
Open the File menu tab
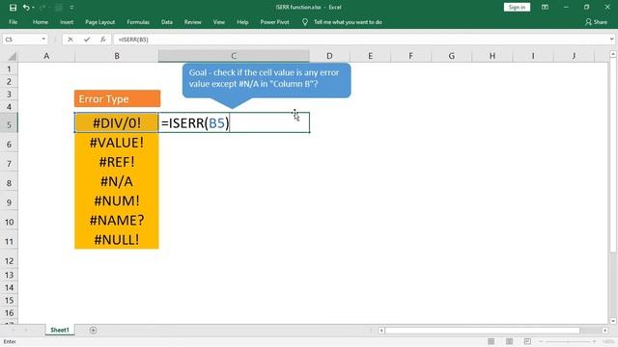tap(13, 22)
